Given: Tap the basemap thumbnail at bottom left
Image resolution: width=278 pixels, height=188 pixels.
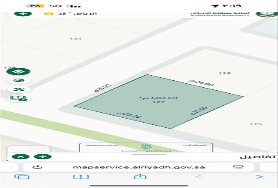Looking at the screenshot, I should point(29,149).
